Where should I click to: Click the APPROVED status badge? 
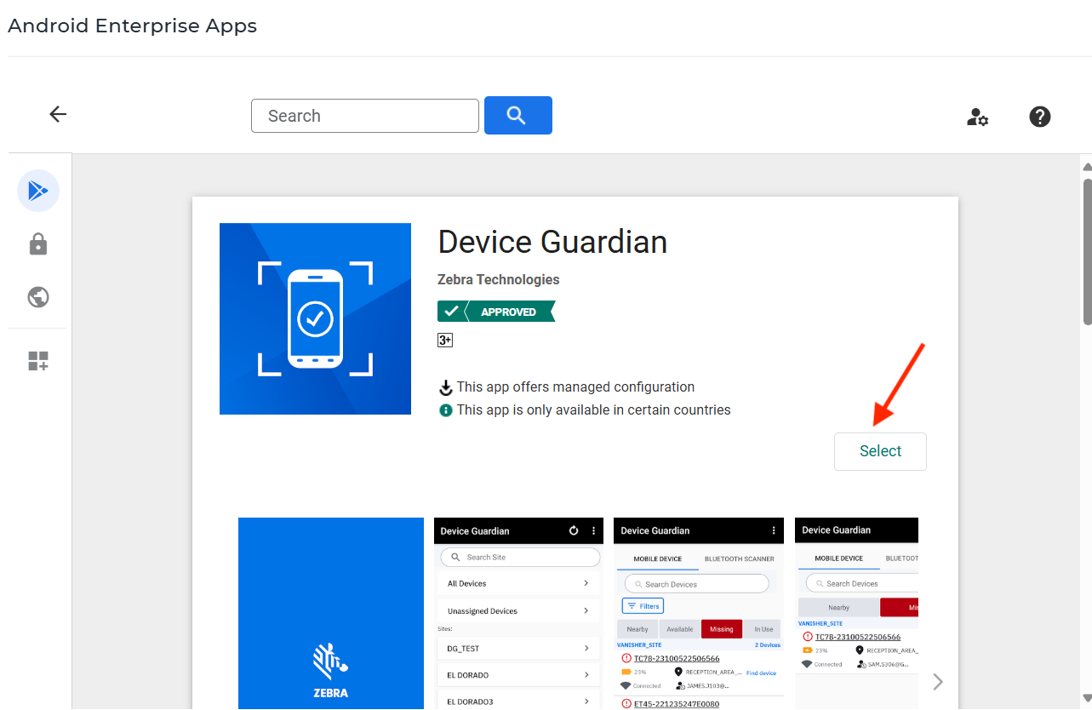pyautogui.click(x=495, y=312)
